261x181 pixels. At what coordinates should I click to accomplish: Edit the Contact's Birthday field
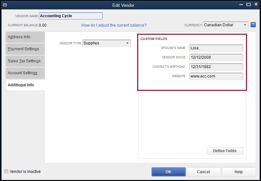point(216,67)
